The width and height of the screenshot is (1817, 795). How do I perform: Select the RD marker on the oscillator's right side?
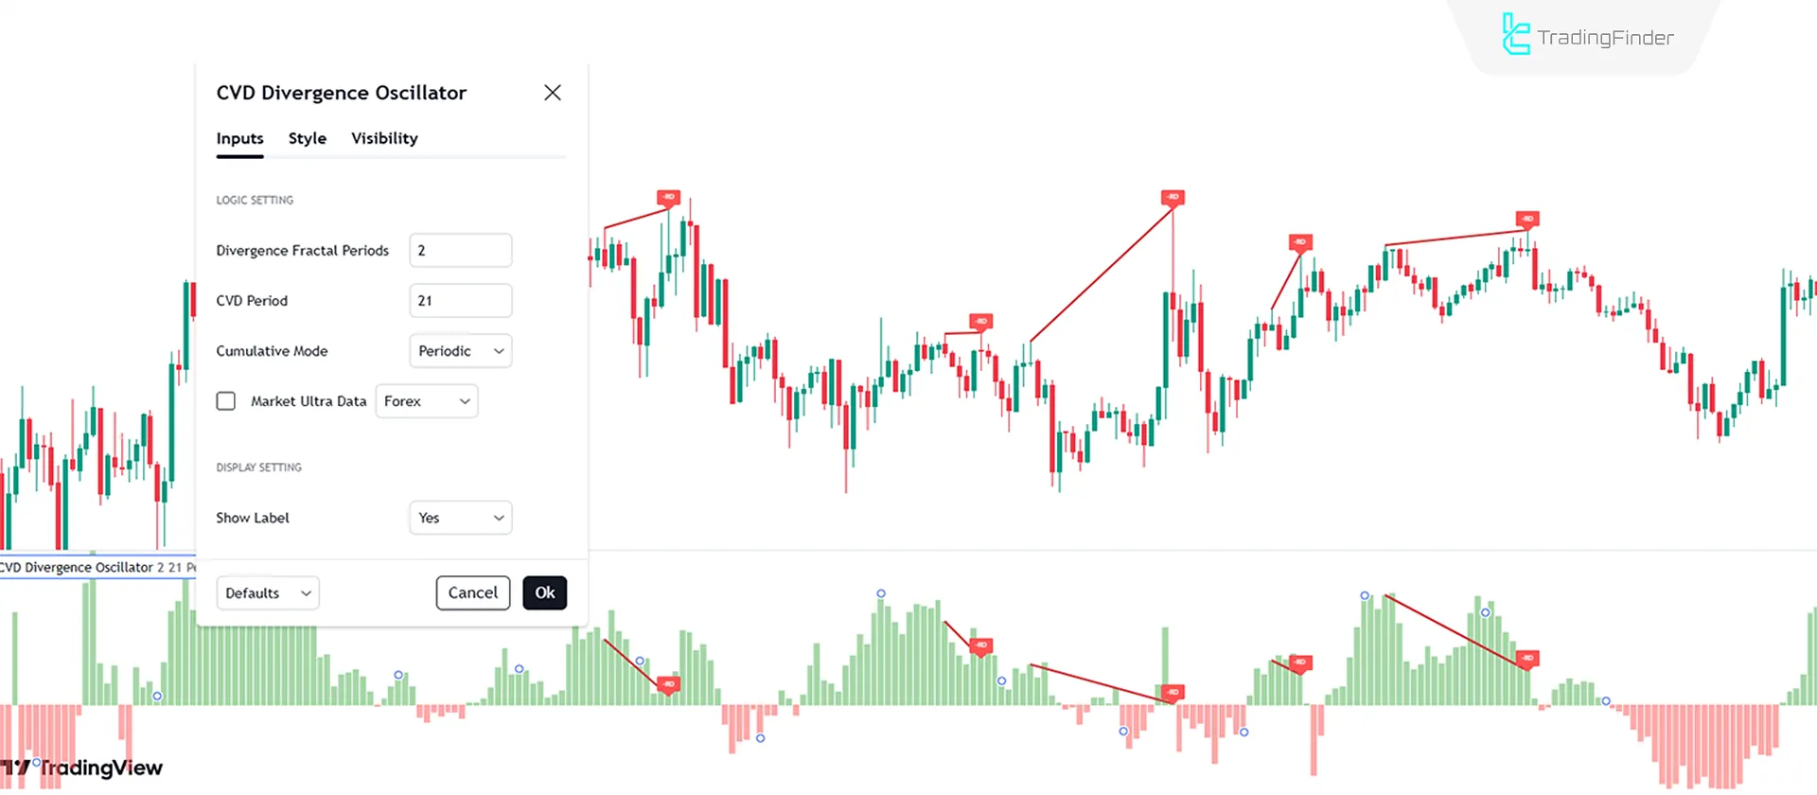1526,660
